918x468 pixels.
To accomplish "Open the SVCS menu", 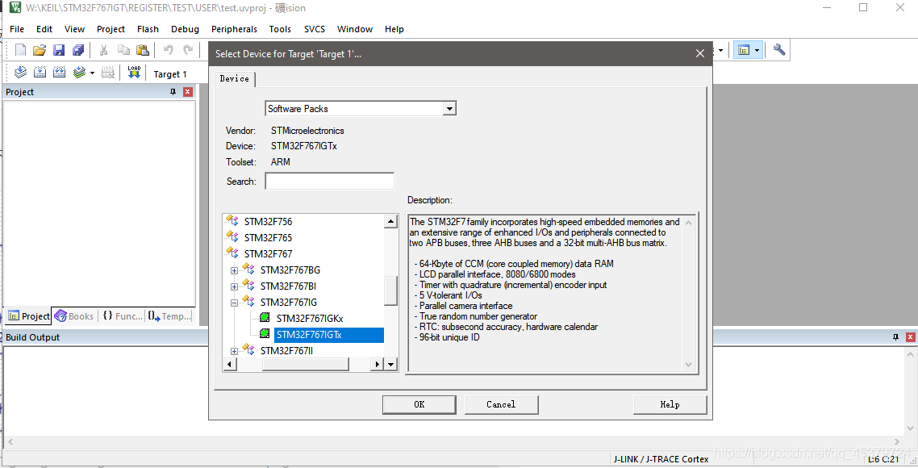I will (x=315, y=29).
